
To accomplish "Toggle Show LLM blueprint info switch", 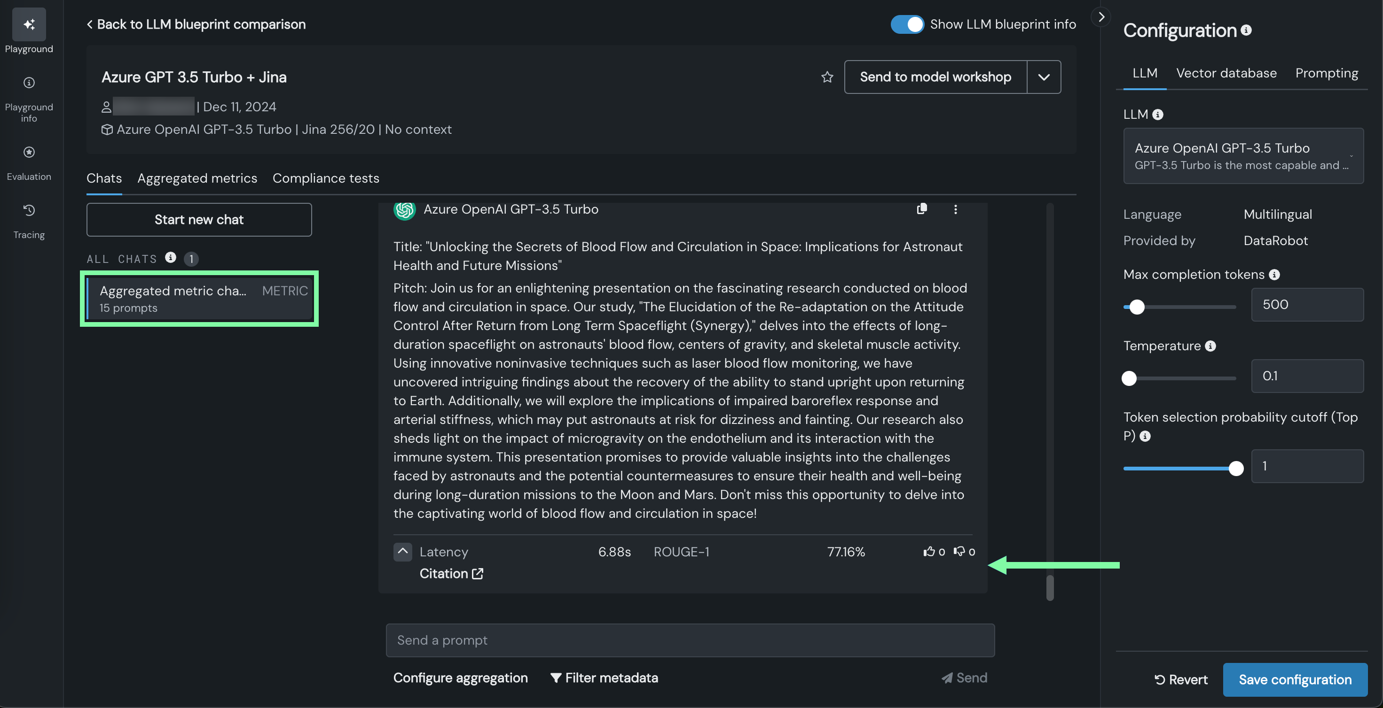I will point(907,24).
